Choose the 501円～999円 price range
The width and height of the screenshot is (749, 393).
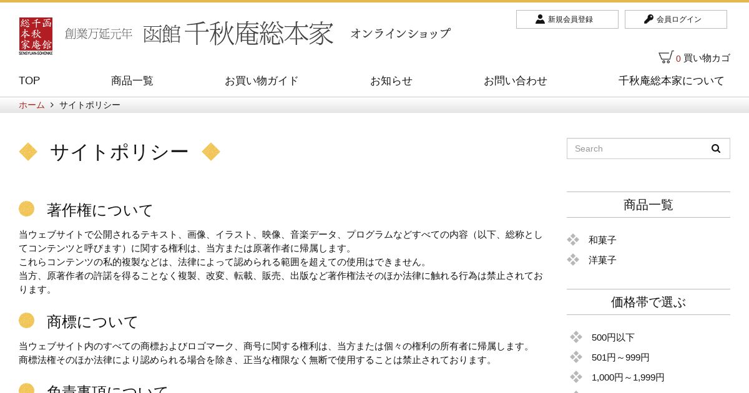tap(620, 357)
